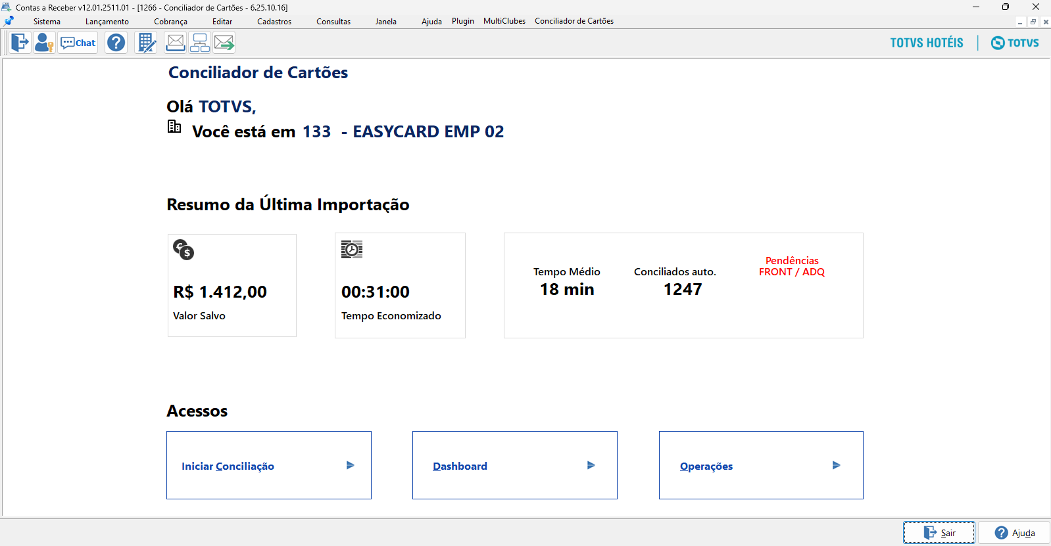This screenshot has height=546, width=1051.
Task: Click the '00:31:00' time value
Action: [x=376, y=292]
